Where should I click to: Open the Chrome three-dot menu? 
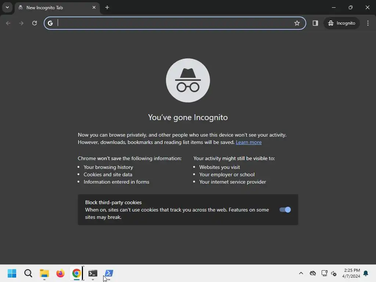[368, 23]
